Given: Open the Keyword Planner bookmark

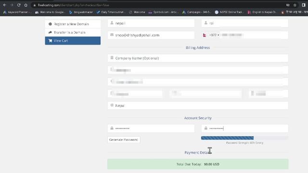Looking at the screenshot, I should (x=17, y=12).
